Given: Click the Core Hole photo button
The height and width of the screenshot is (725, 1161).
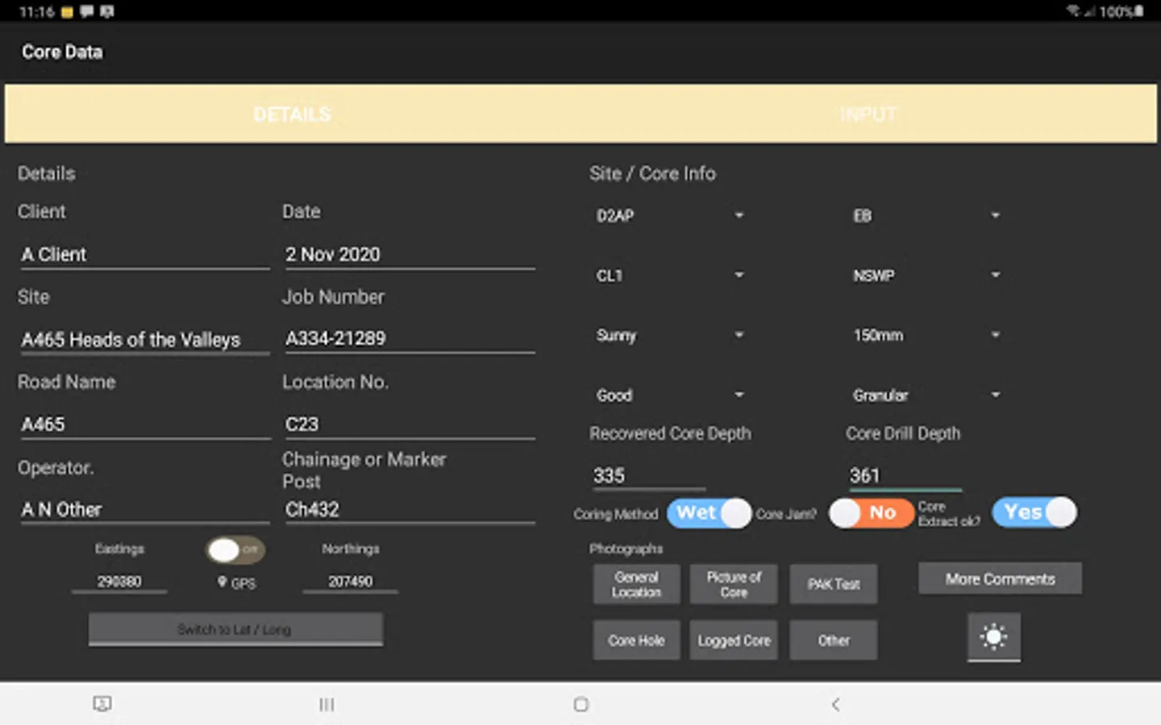Looking at the screenshot, I should 636,640.
